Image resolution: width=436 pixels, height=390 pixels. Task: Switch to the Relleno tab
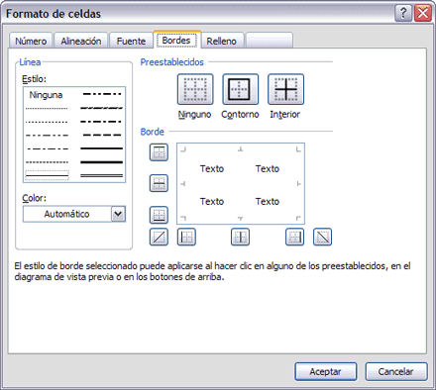pyautogui.click(x=222, y=41)
